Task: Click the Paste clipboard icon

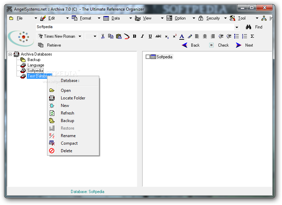Action: tap(119, 36)
